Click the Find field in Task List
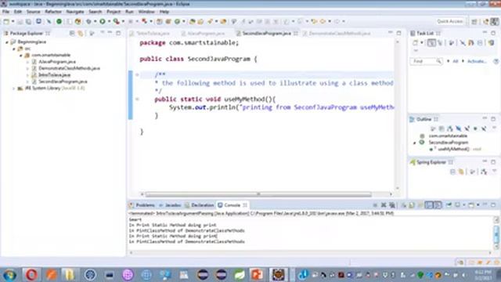501x282 pixels. (x=426, y=61)
